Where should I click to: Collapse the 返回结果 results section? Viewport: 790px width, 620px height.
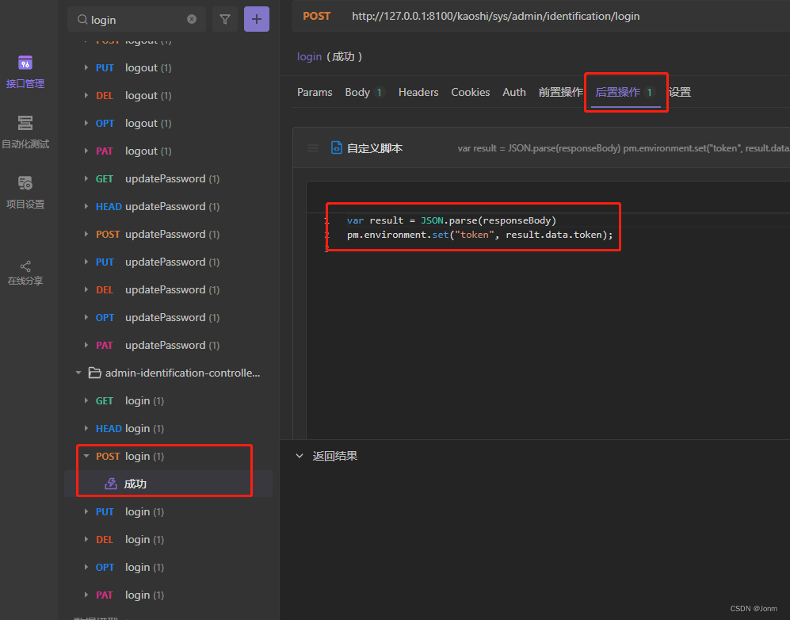(x=299, y=455)
